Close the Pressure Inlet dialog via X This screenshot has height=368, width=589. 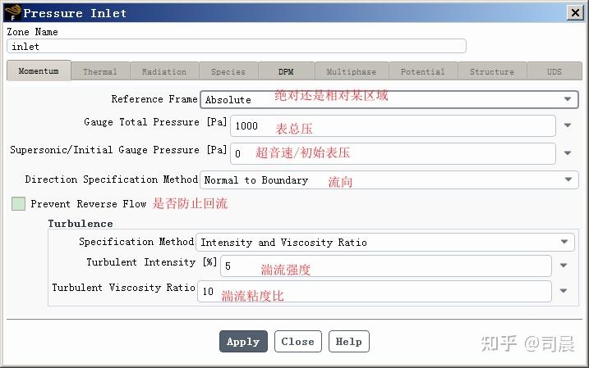(575, 13)
